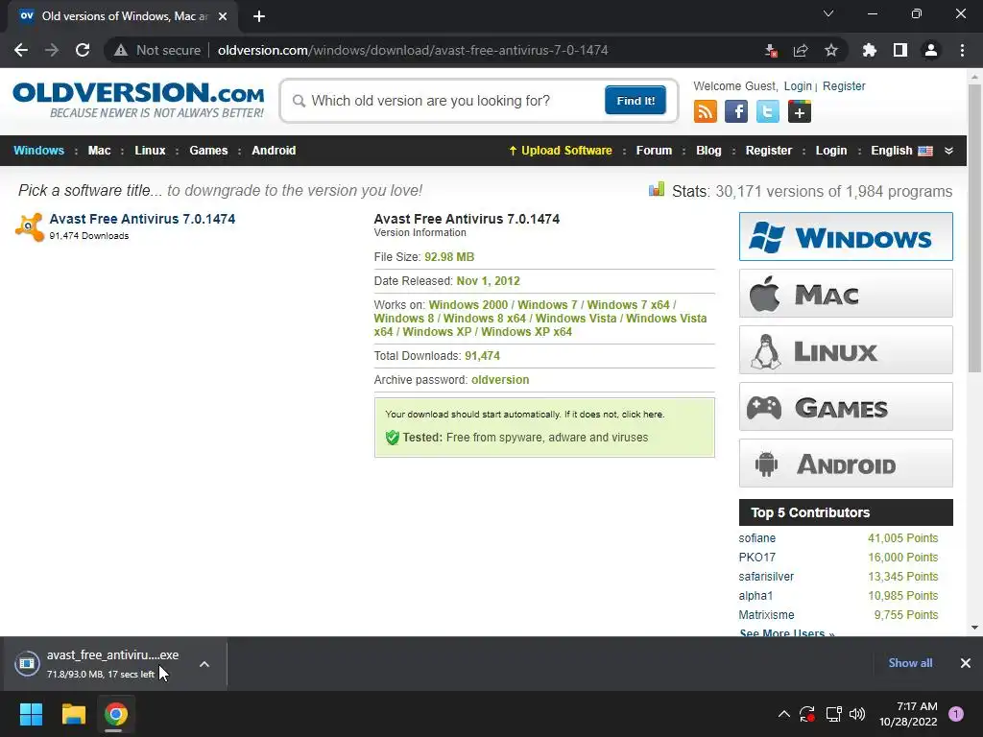Open File Explorer from the taskbar

(x=73, y=714)
